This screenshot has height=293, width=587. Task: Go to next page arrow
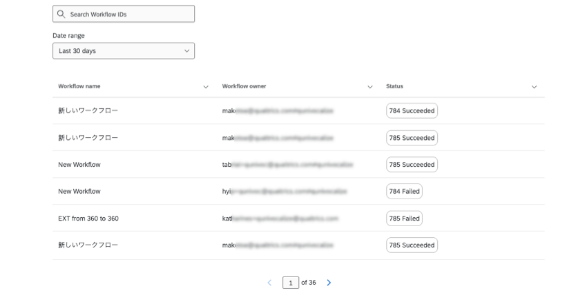pos(329,283)
